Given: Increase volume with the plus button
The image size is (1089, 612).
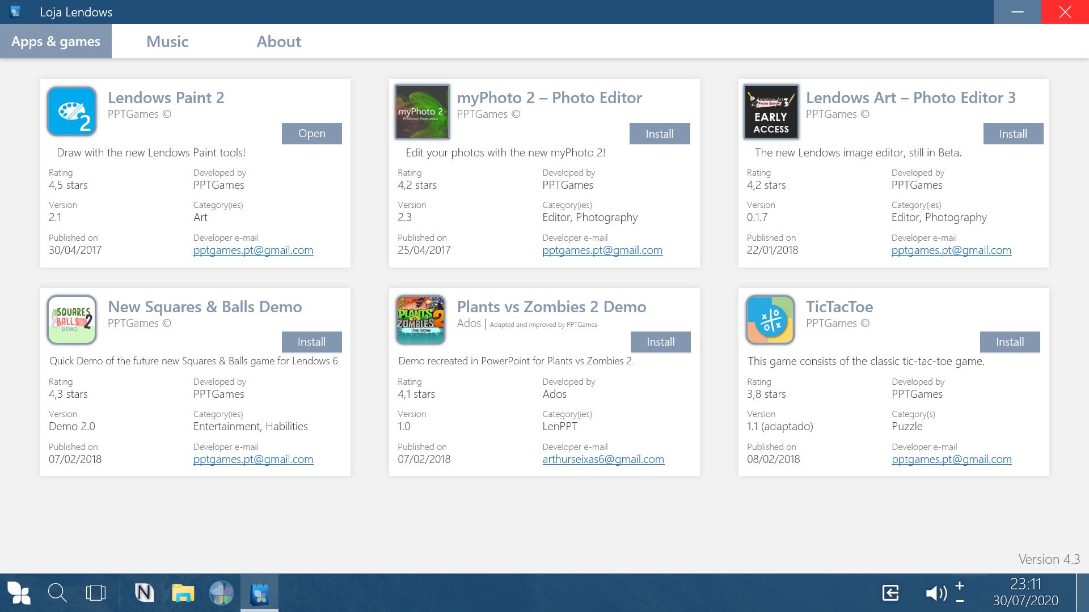Looking at the screenshot, I should 960,585.
